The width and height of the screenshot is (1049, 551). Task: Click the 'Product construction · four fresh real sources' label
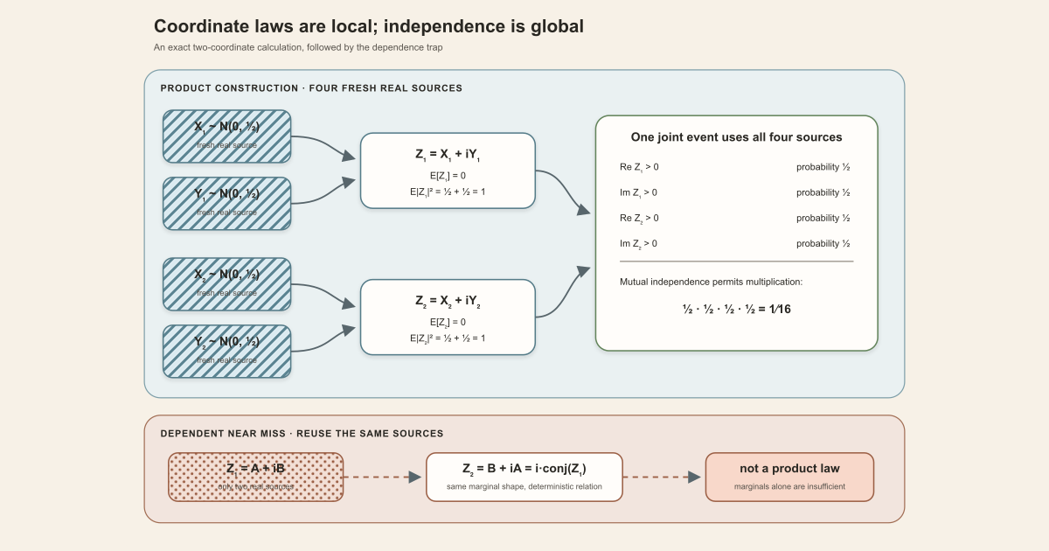311,88
